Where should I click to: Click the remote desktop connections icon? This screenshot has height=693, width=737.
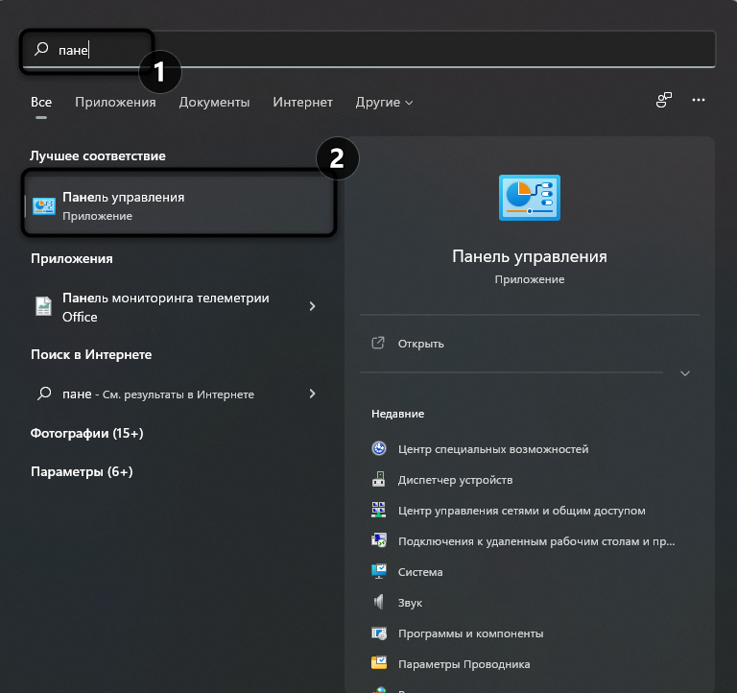point(379,540)
